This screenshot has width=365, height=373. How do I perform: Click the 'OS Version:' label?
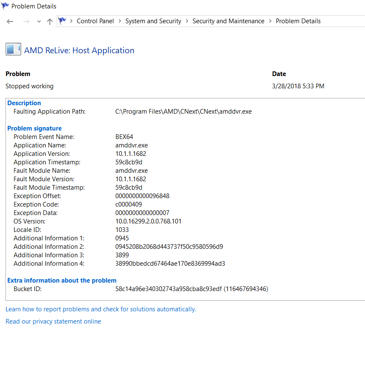coord(29,221)
